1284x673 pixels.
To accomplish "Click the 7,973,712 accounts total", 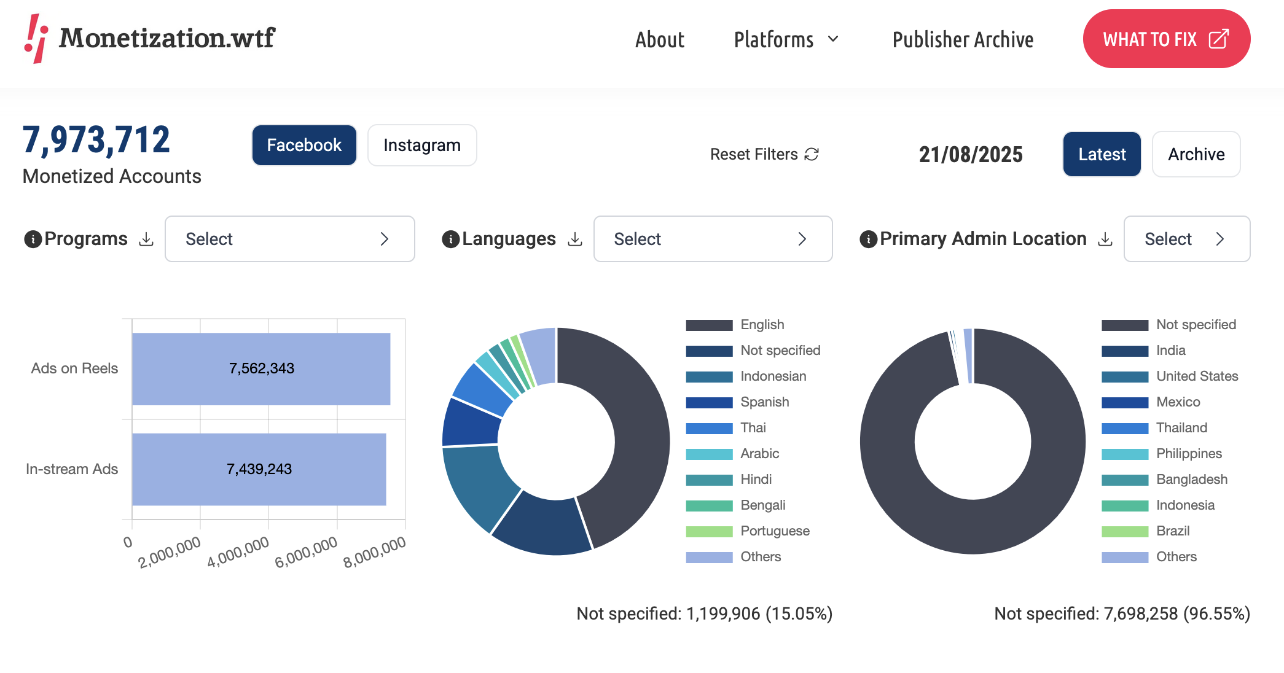I will (x=96, y=140).
